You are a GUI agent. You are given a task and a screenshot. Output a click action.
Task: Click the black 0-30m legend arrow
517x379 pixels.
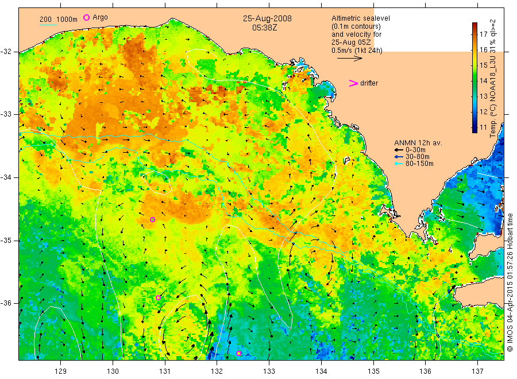click(x=399, y=150)
